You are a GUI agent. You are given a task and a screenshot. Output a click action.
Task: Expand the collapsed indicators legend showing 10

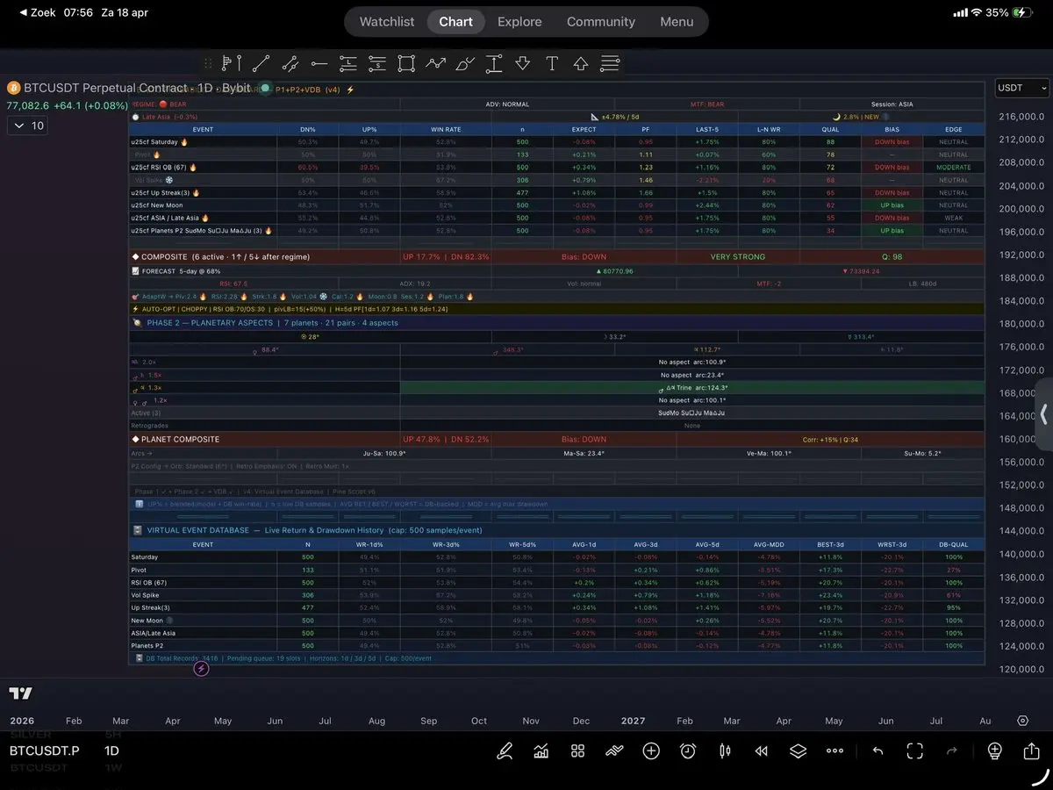pos(28,126)
